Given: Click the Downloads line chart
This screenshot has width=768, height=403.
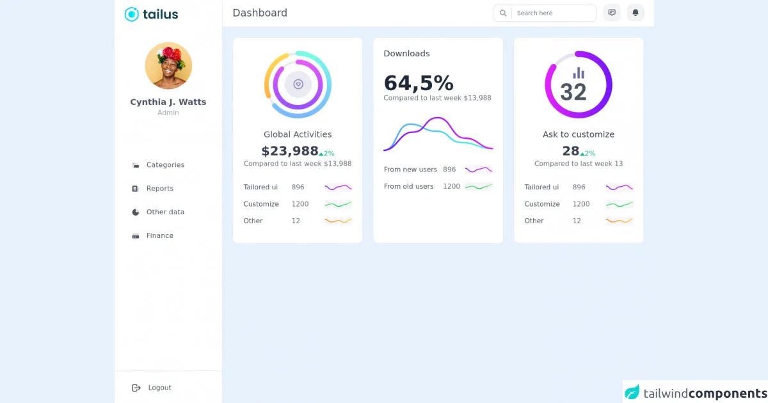Looking at the screenshot, I should pos(438,134).
